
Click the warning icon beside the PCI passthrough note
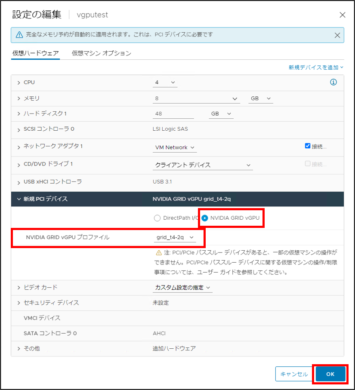[x=159, y=253]
